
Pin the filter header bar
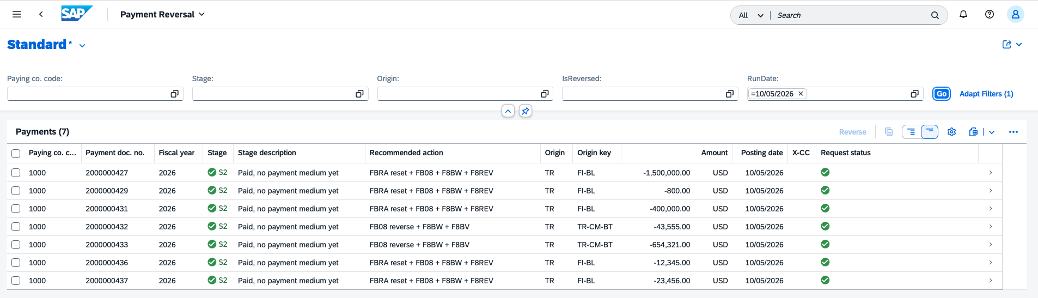pos(526,111)
